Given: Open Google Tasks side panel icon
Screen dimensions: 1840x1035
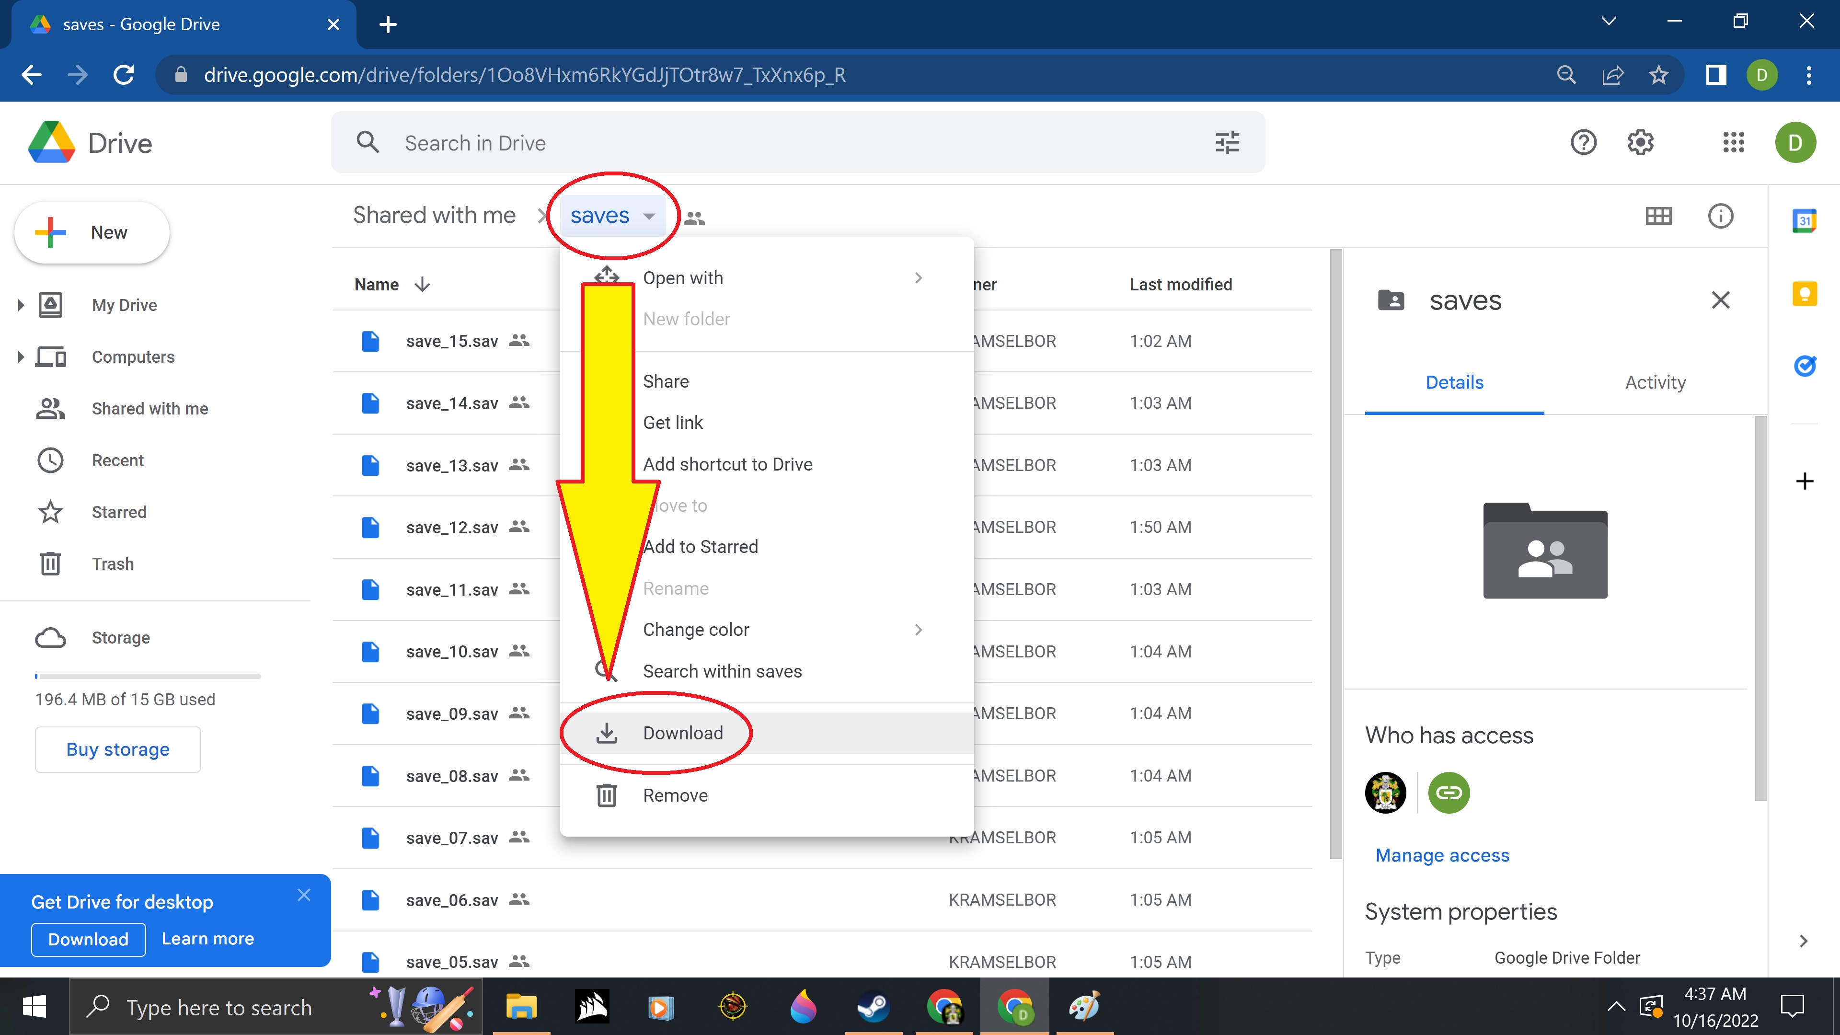Looking at the screenshot, I should 1804,367.
